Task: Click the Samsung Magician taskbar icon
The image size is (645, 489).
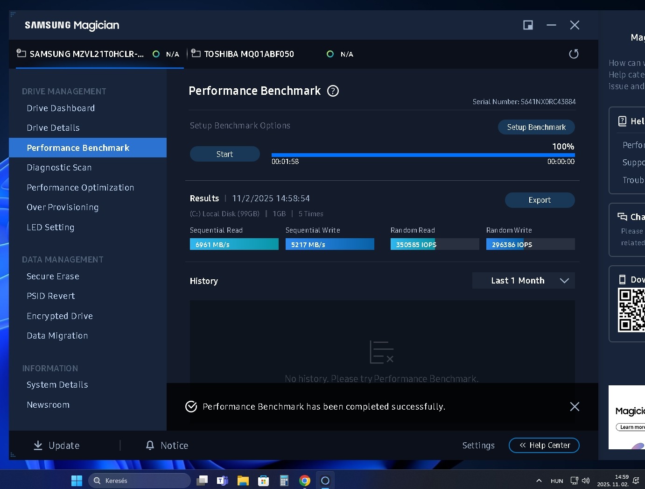Action: (325, 481)
